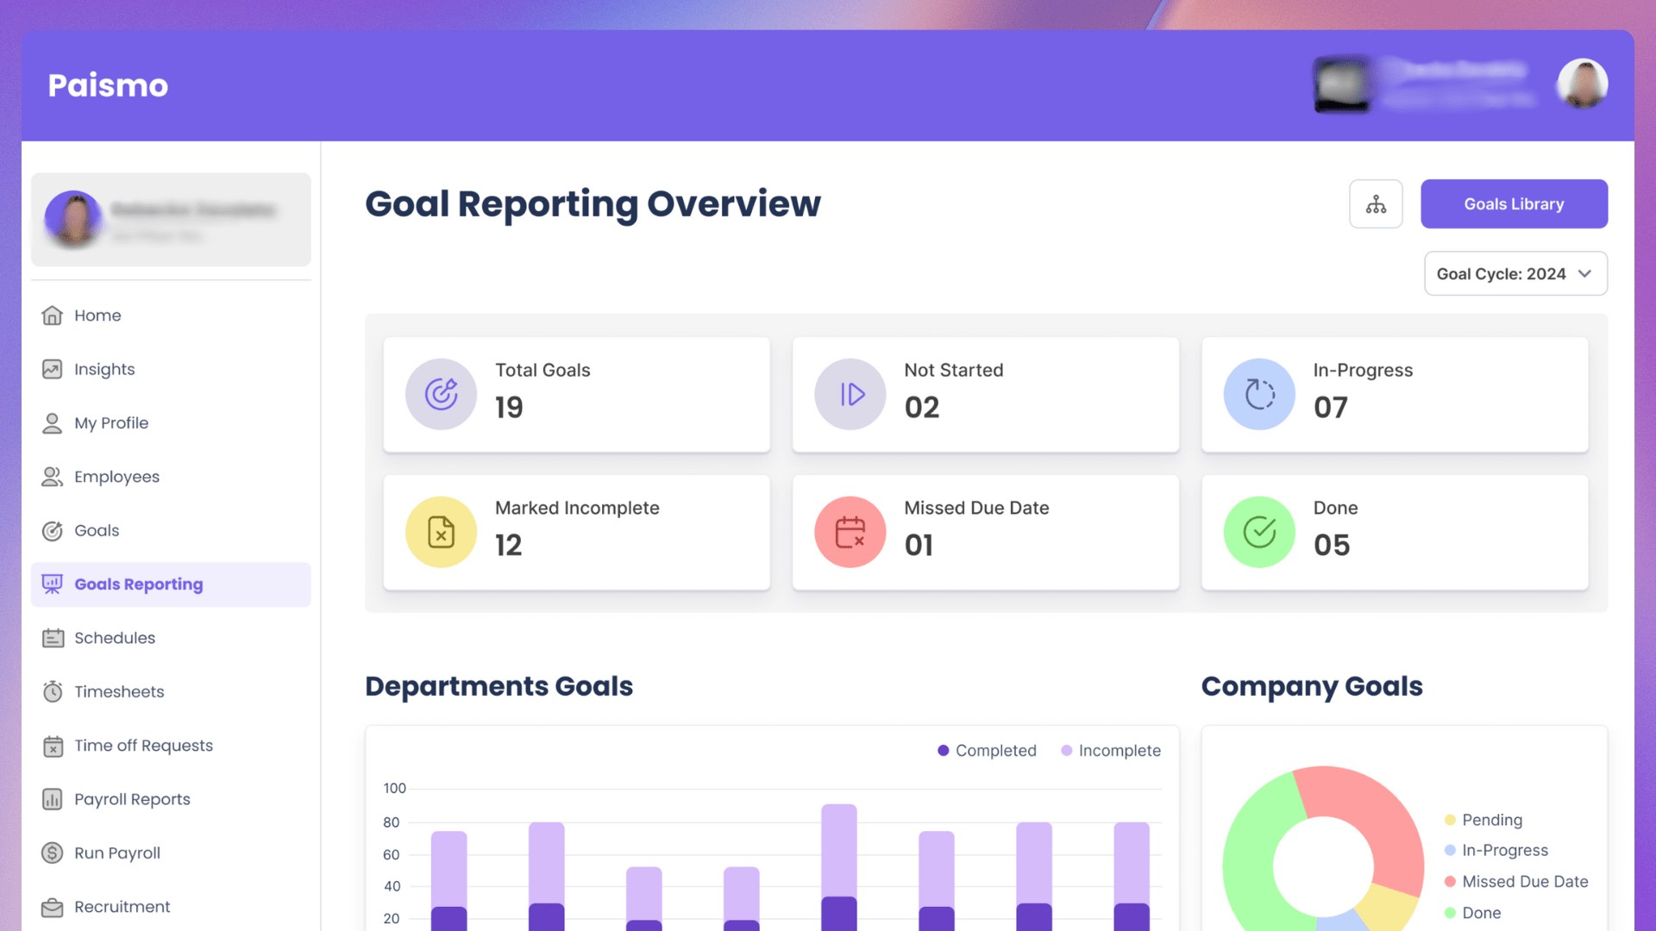Click the Not Started play icon

pos(850,394)
